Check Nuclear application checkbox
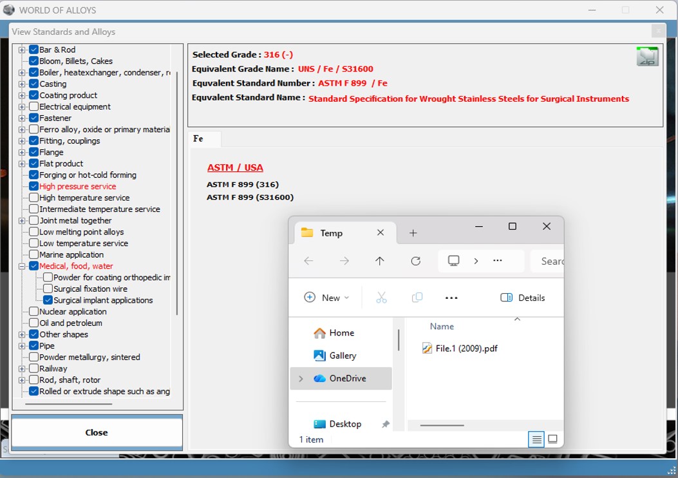The width and height of the screenshot is (678, 478). pos(33,311)
